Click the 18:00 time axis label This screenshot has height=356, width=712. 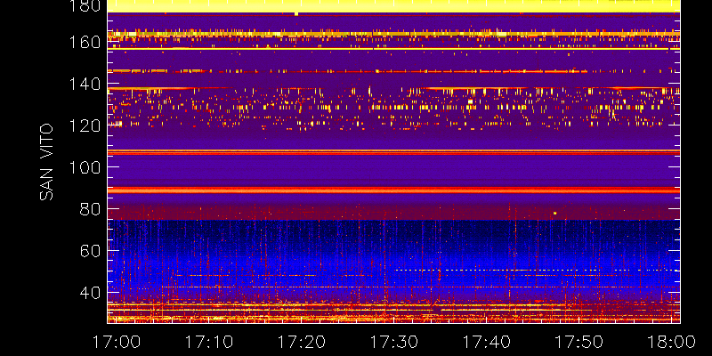click(672, 342)
